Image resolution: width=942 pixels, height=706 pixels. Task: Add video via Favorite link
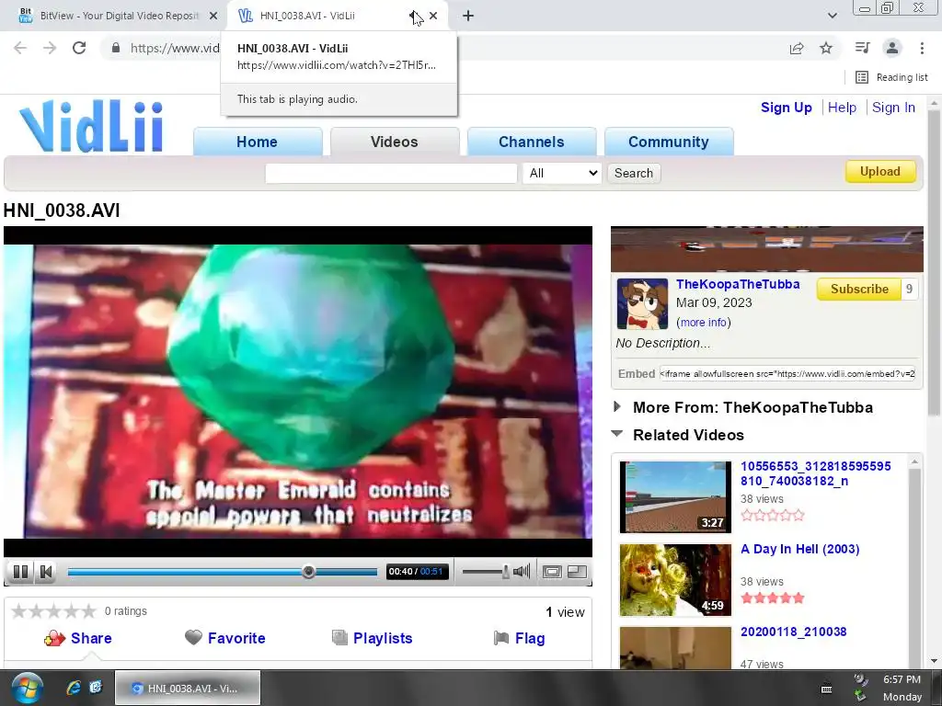pyautogui.click(x=236, y=638)
